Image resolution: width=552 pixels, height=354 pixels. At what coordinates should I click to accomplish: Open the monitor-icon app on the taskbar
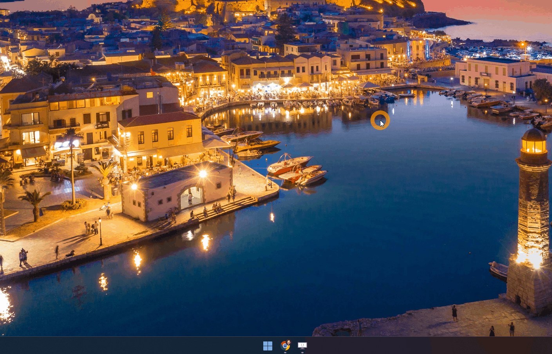tap(302, 345)
